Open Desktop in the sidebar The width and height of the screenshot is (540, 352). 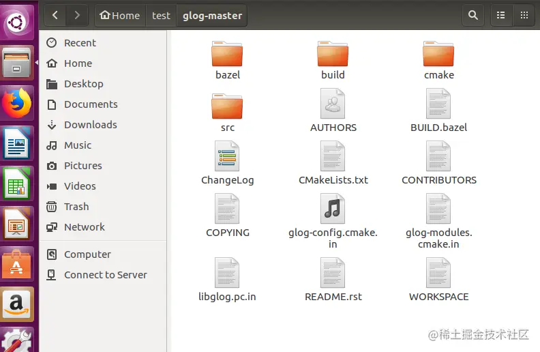(x=104, y=84)
